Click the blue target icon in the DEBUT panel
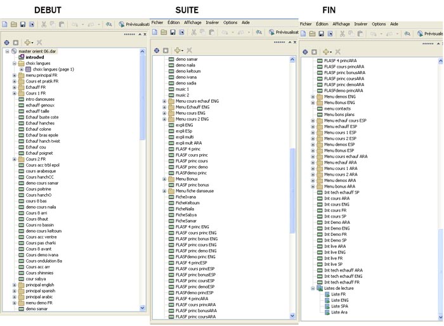This screenshot has width=444, height=326. point(7,41)
